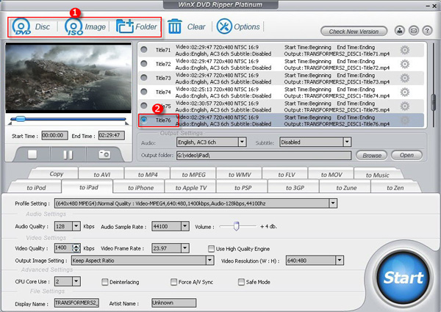Open the CPU Core Use dropdown
The width and height of the screenshot is (441, 312).
(76, 281)
